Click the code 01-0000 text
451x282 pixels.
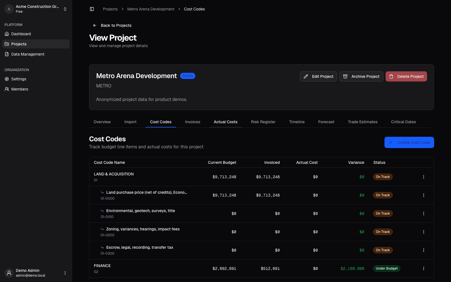(107, 199)
